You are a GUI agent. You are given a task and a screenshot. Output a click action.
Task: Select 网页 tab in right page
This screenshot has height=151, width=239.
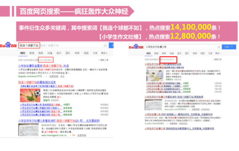148,53
